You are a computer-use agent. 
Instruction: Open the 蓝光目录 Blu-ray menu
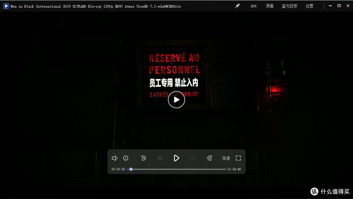[x=290, y=6]
